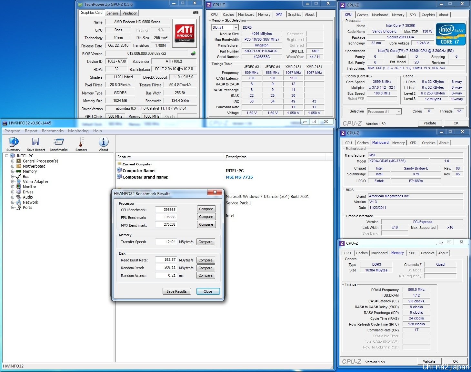Click the Save Report toolbar icon

[x=36, y=144]
